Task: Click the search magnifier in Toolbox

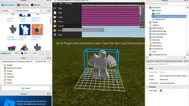Action: pos(45,11)
